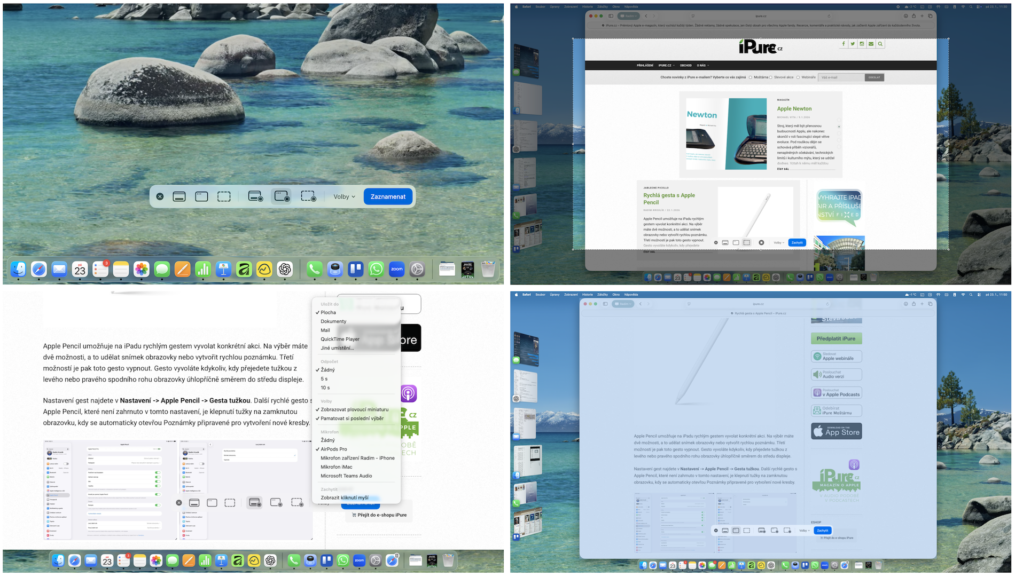
Task: Click the Twitter icon on iPure header
Action: tap(853, 44)
